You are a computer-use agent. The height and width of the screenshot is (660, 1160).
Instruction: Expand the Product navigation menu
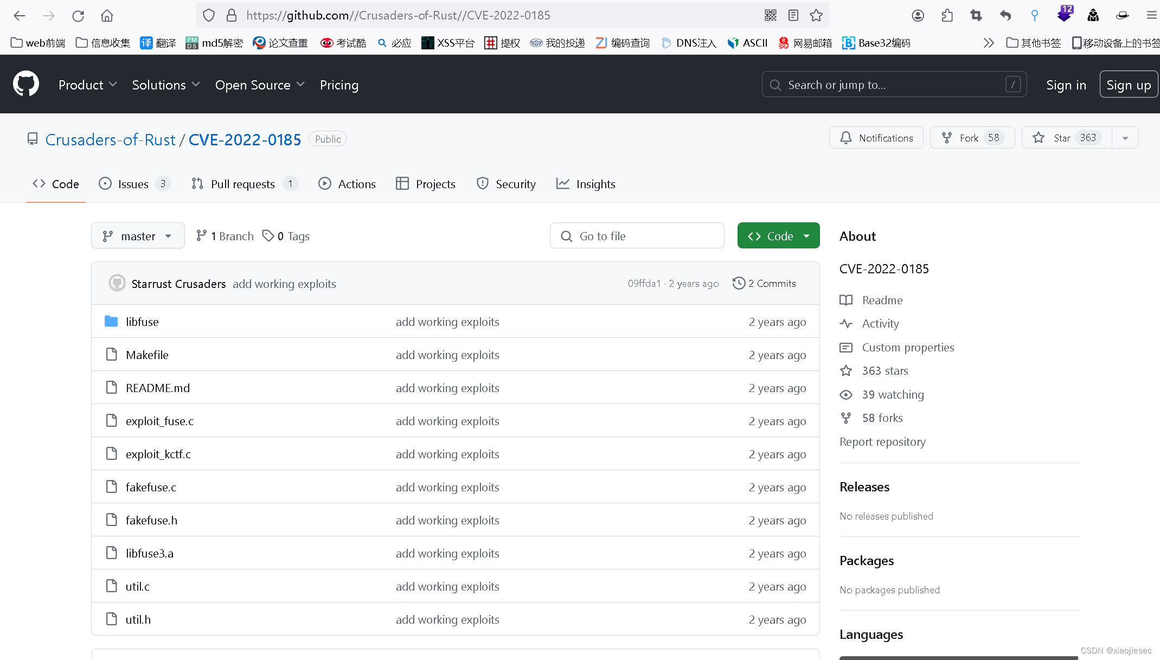click(87, 85)
